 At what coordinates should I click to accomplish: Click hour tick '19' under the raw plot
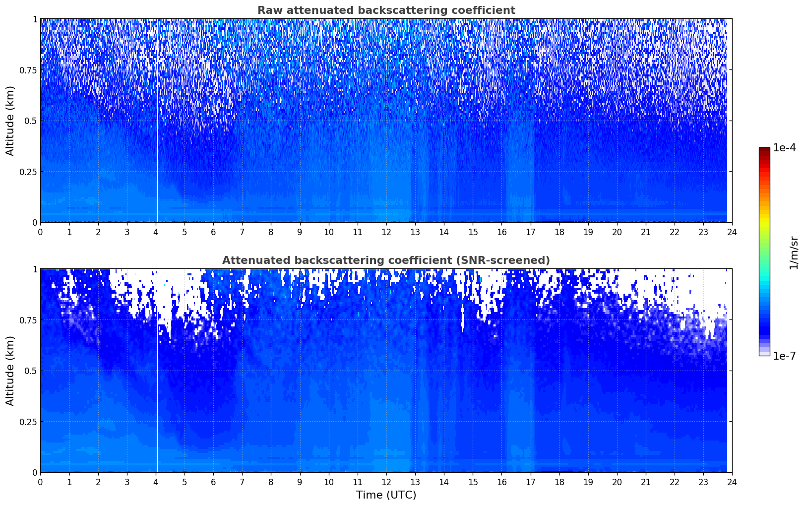pyautogui.click(x=588, y=232)
